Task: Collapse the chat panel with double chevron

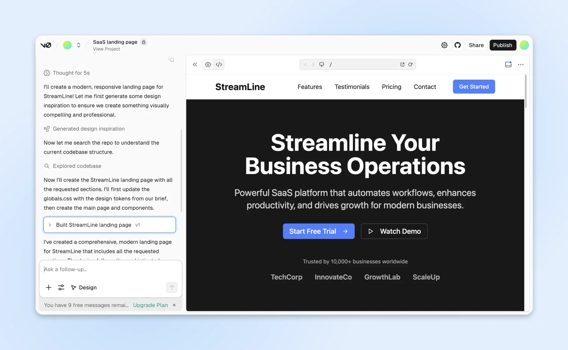Action: coord(195,64)
